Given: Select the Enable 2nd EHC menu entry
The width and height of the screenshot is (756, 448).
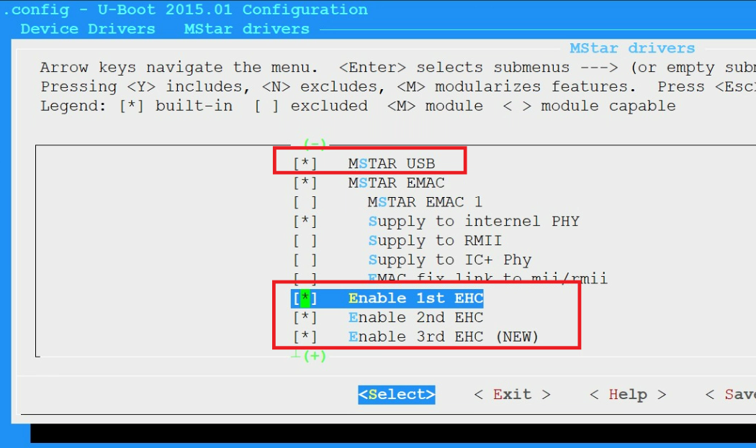Looking at the screenshot, I should pos(415,317).
